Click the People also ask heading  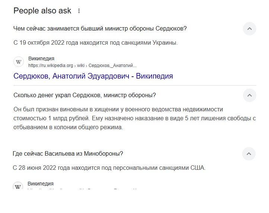(x=42, y=11)
